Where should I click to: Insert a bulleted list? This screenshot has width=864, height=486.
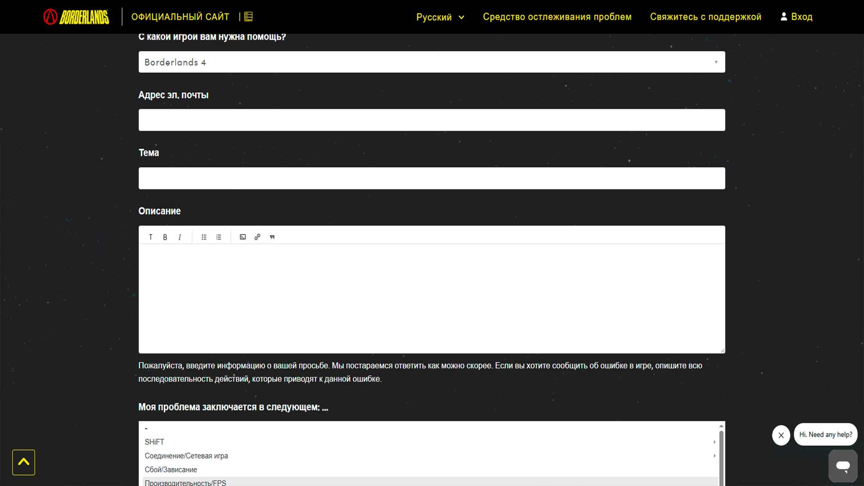pos(204,237)
